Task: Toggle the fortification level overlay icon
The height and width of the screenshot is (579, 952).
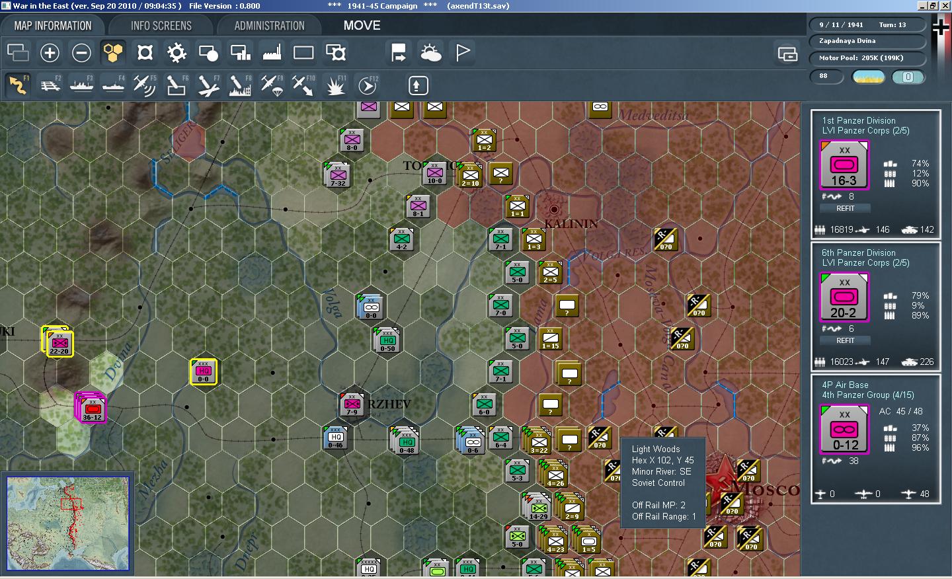Action: click(x=145, y=52)
